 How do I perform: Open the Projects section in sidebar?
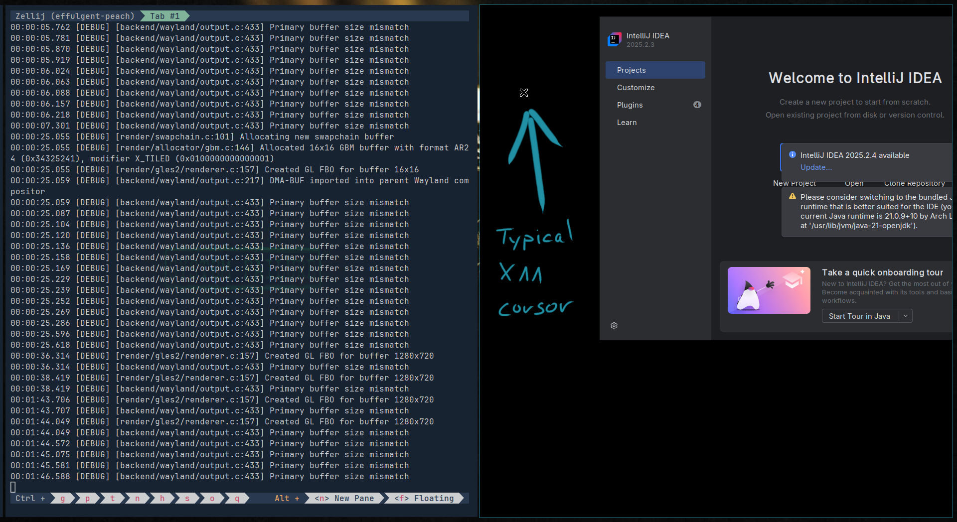tap(655, 70)
